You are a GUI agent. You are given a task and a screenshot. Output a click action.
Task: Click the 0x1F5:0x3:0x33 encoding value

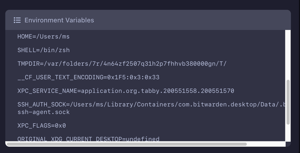tap(133, 78)
